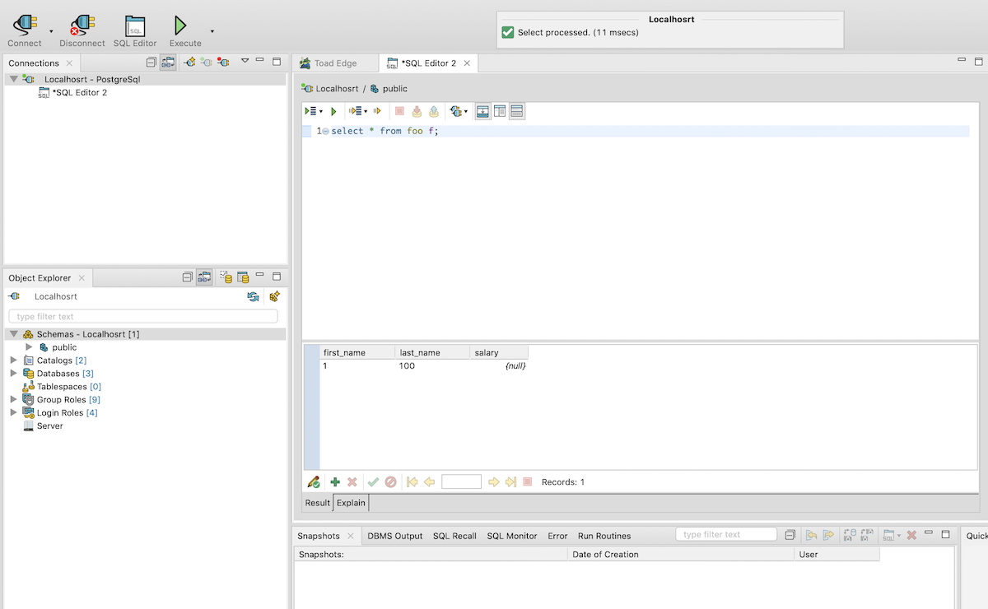988x609 pixels.
Task: Collapse the Localhosrt - PostgreSql connection node
Action: coord(13,80)
